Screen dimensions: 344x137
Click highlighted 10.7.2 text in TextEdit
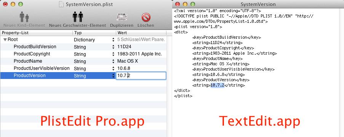(218, 85)
